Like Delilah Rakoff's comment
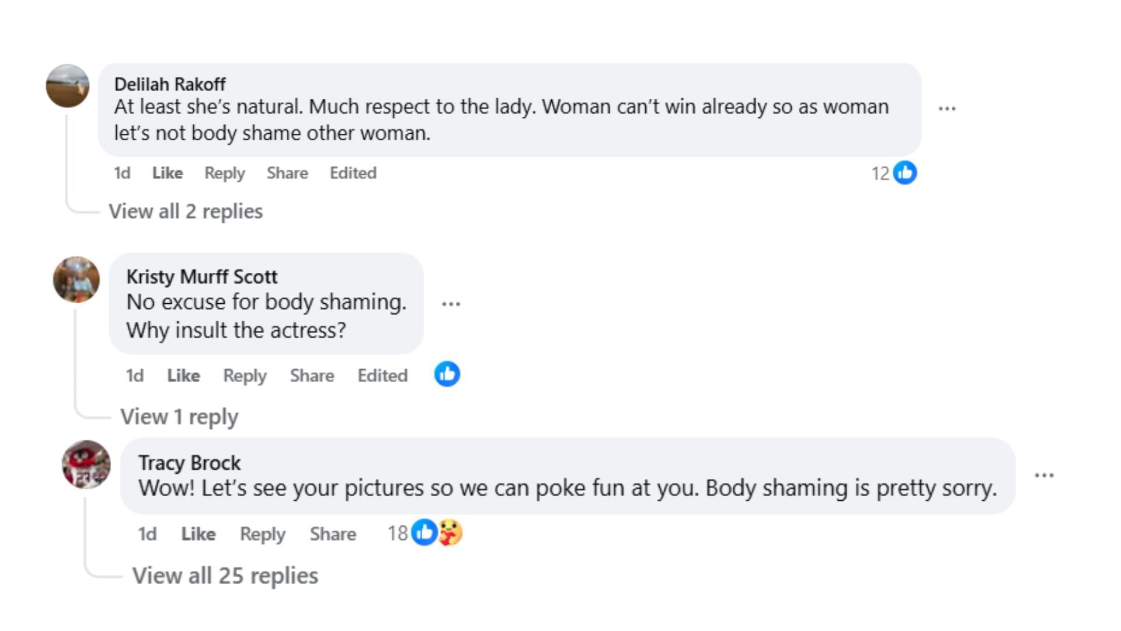Screen dimensions: 1121x631 coord(168,174)
